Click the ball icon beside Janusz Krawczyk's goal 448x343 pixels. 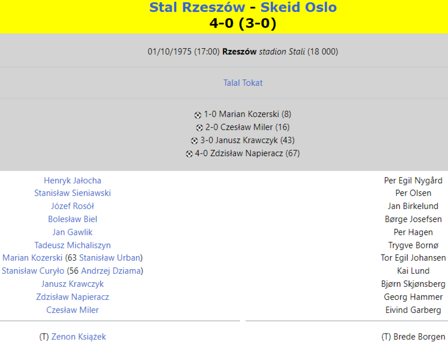coord(195,141)
